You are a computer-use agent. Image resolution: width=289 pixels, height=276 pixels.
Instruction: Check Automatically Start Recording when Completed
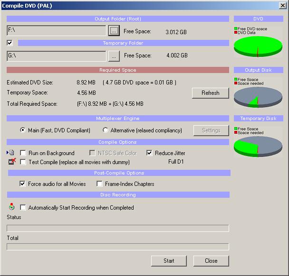point(23,208)
